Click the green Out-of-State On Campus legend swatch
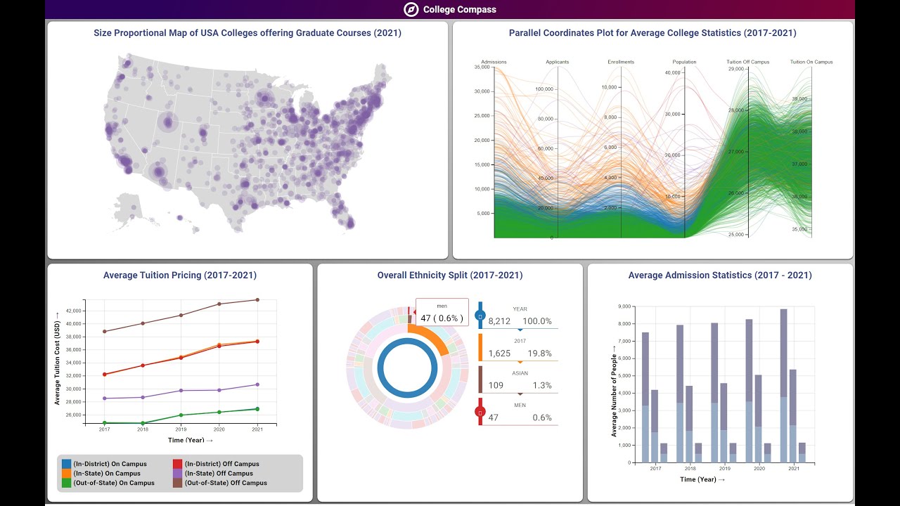The height and width of the screenshot is (506, 900). pyautogui.click(x=67, y=483)
